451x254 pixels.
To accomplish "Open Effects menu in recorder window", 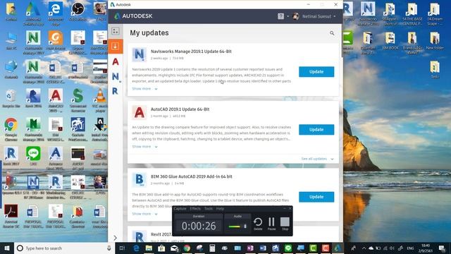I will coord(195,209).
